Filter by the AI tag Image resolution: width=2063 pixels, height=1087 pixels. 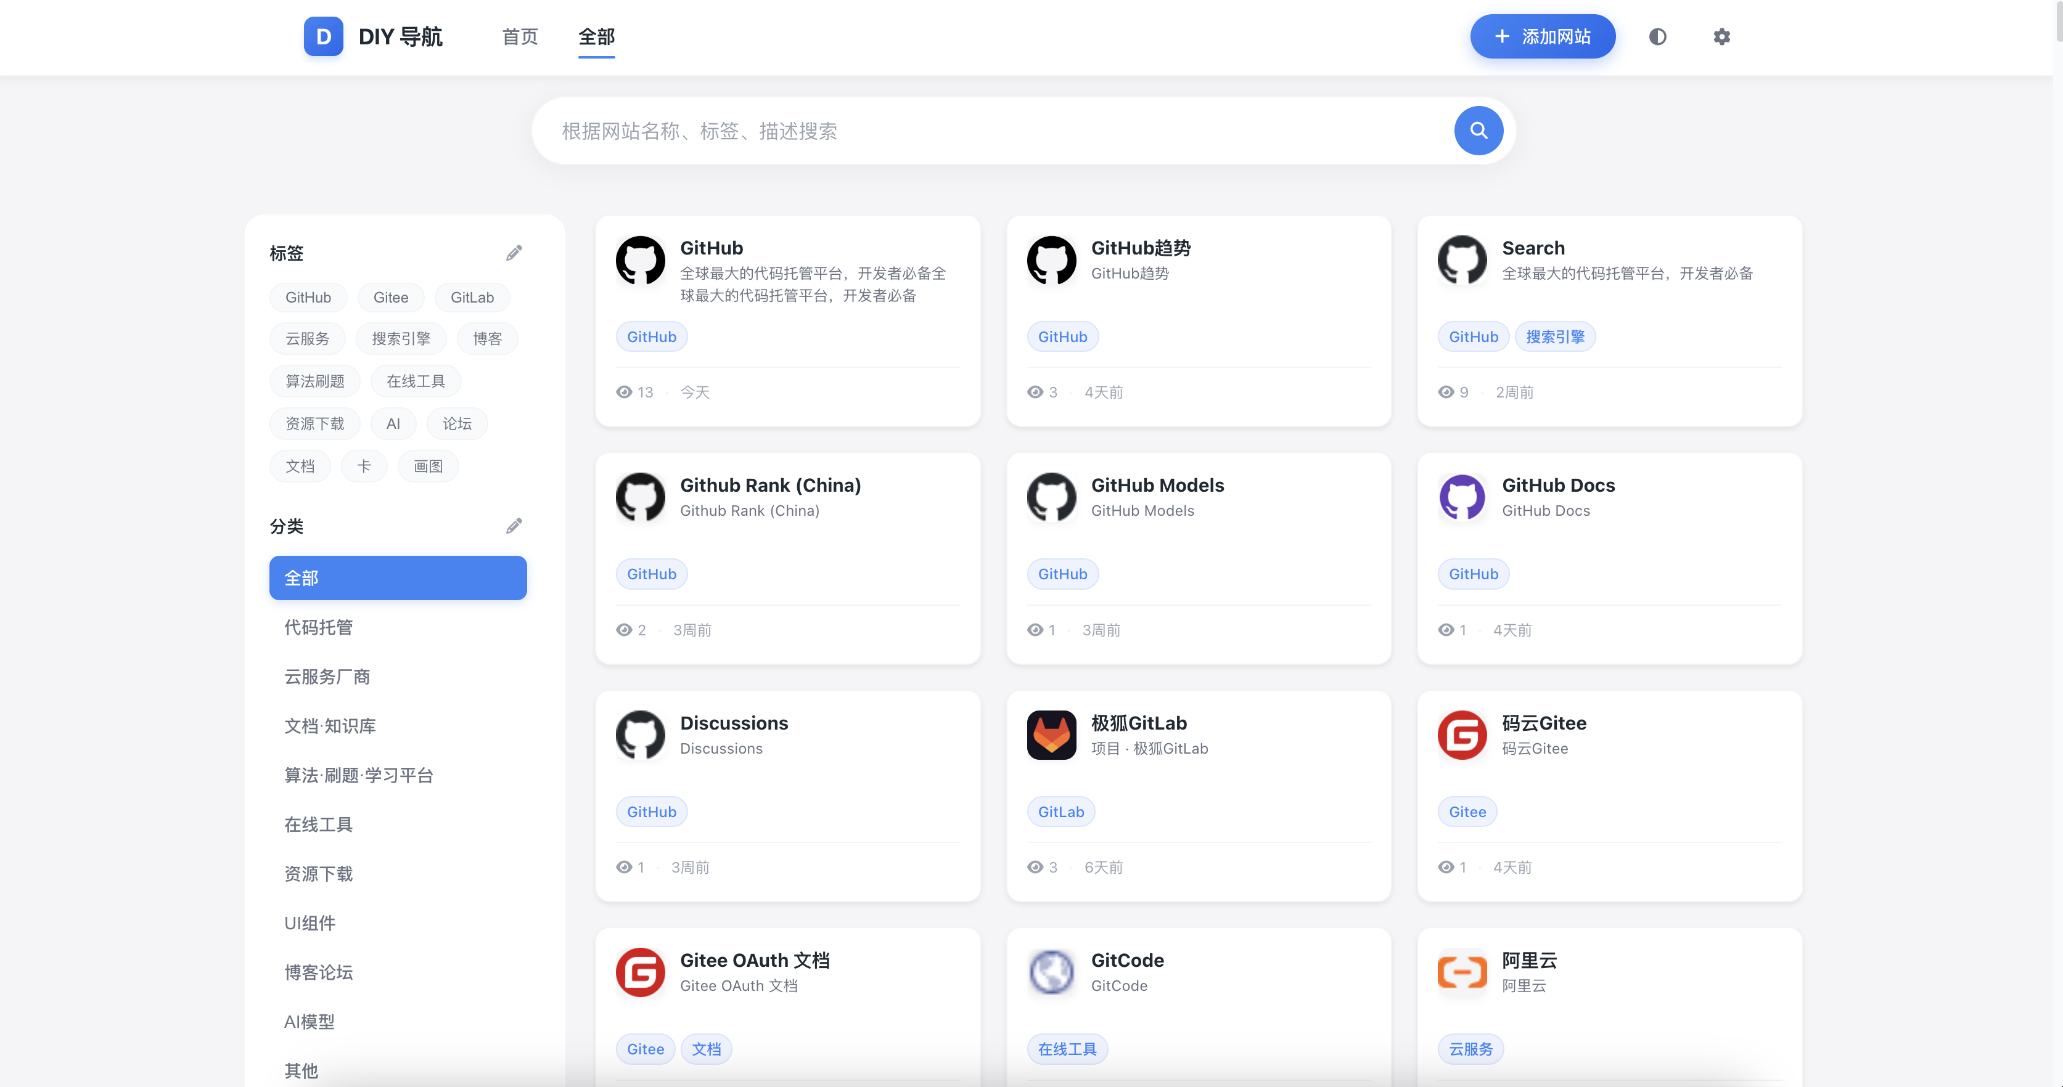pyautogui.click(x=392, y=423)
